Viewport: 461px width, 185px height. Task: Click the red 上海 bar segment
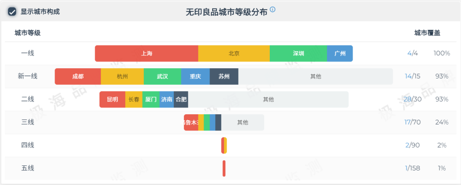[x=146, y=53]
